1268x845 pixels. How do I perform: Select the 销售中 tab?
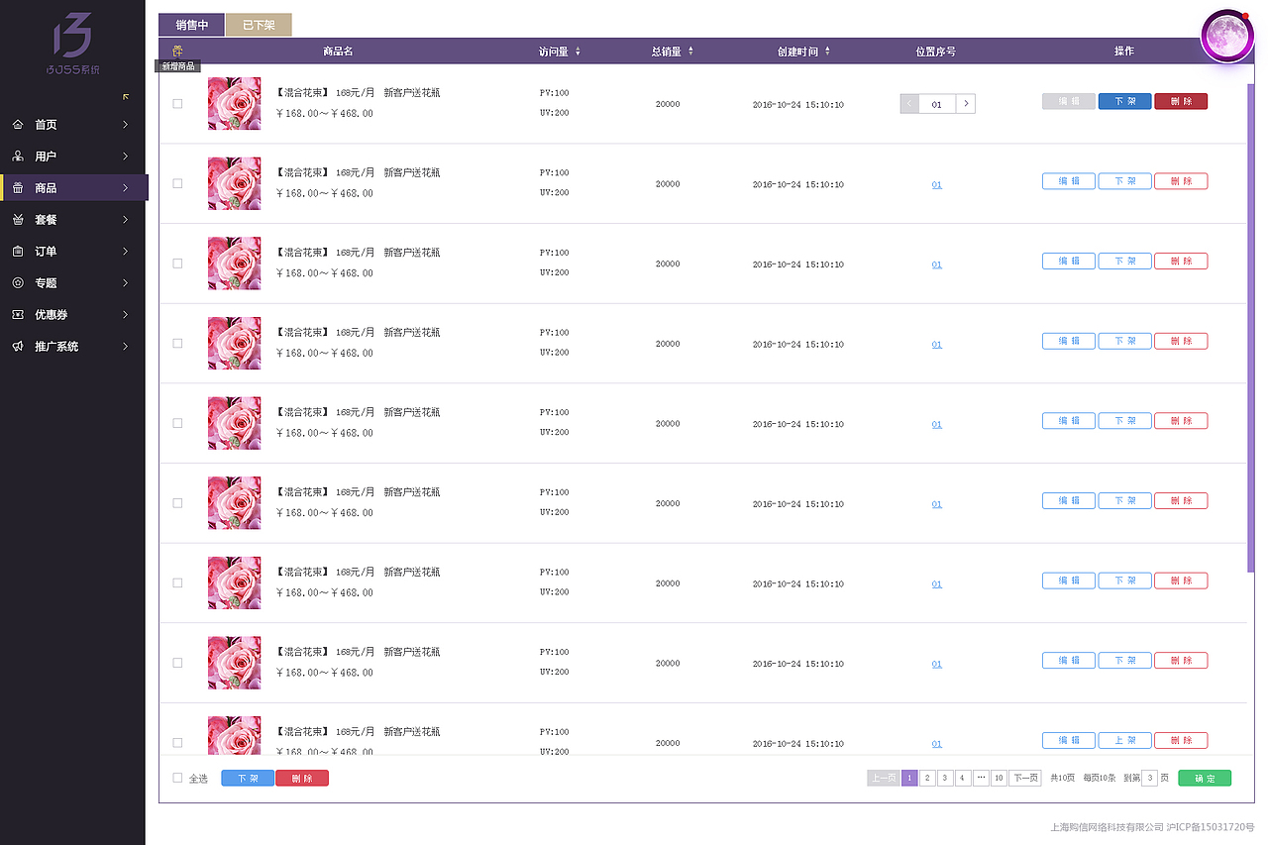(191, 26)
